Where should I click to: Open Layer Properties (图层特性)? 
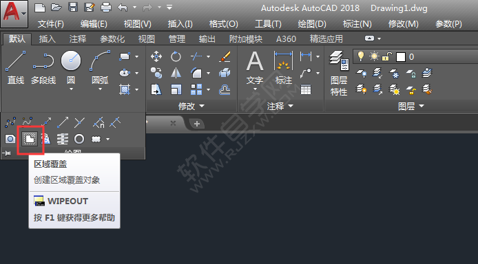tap(339, 73)
